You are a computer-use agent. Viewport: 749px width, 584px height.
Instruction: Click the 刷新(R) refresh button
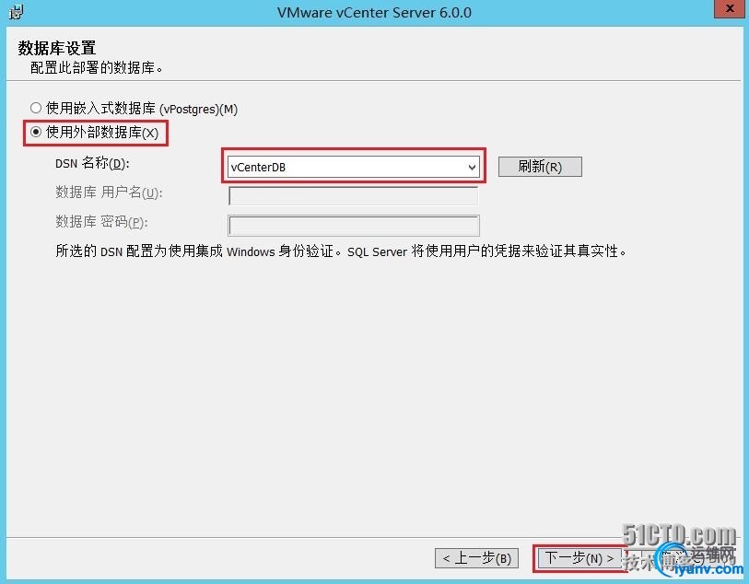click(540, 167)
